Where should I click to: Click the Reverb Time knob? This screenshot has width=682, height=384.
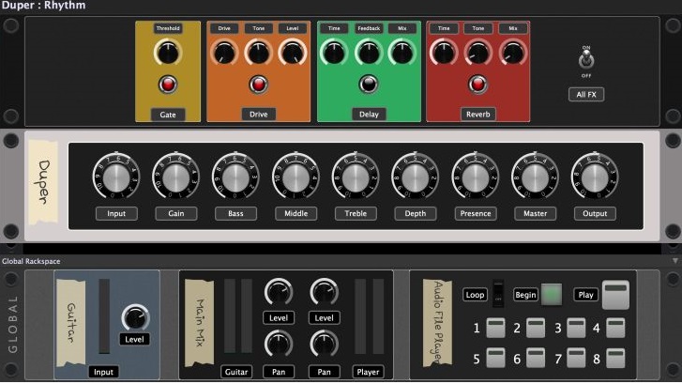(443, 54)
